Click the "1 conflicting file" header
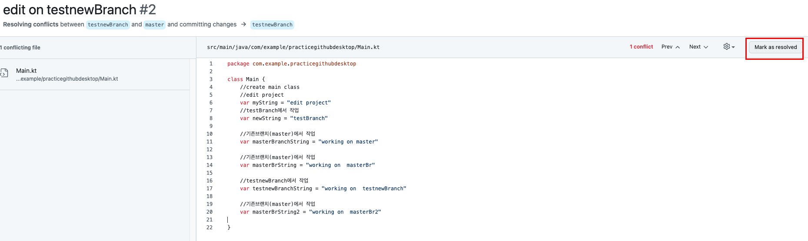 click(21, 48)
